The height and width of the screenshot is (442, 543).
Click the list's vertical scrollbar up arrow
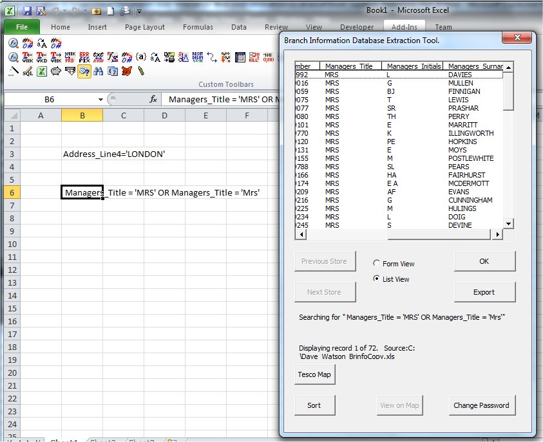(508, 67)
